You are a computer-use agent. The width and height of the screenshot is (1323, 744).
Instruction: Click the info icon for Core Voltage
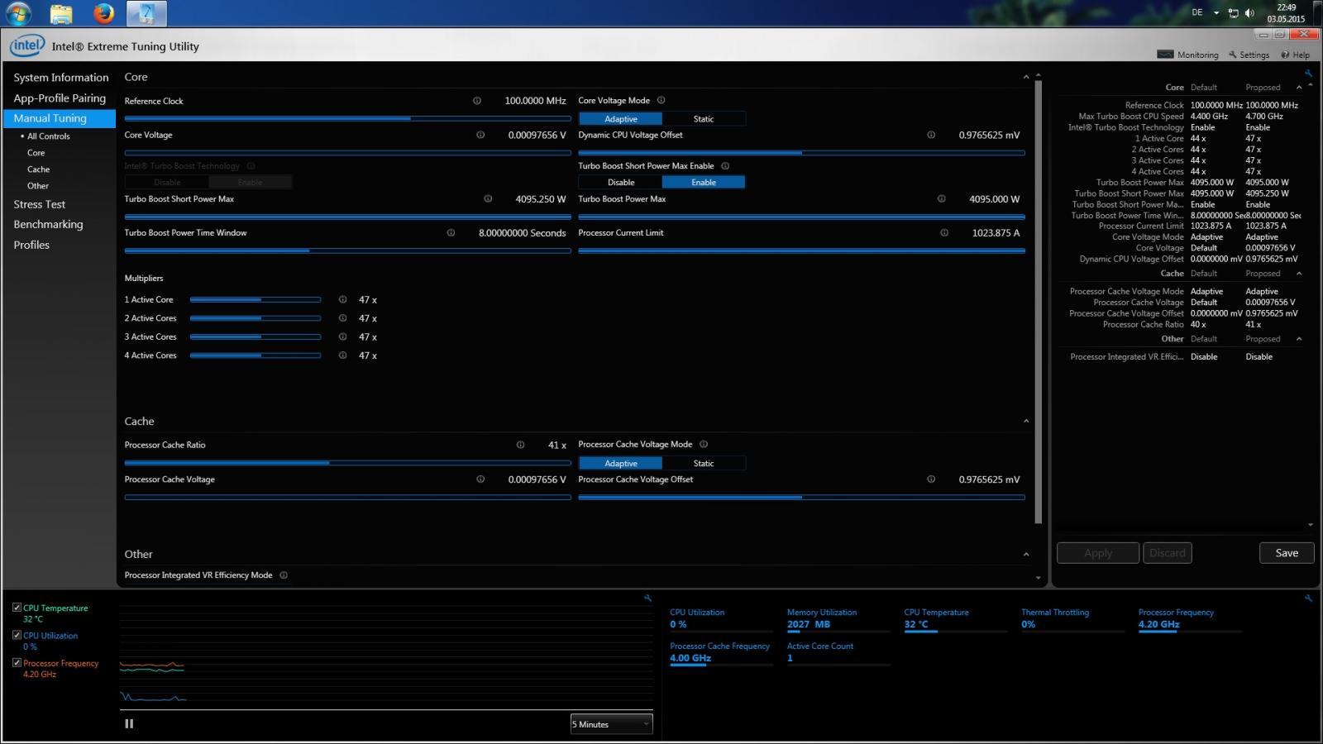[x=480, y=135]
